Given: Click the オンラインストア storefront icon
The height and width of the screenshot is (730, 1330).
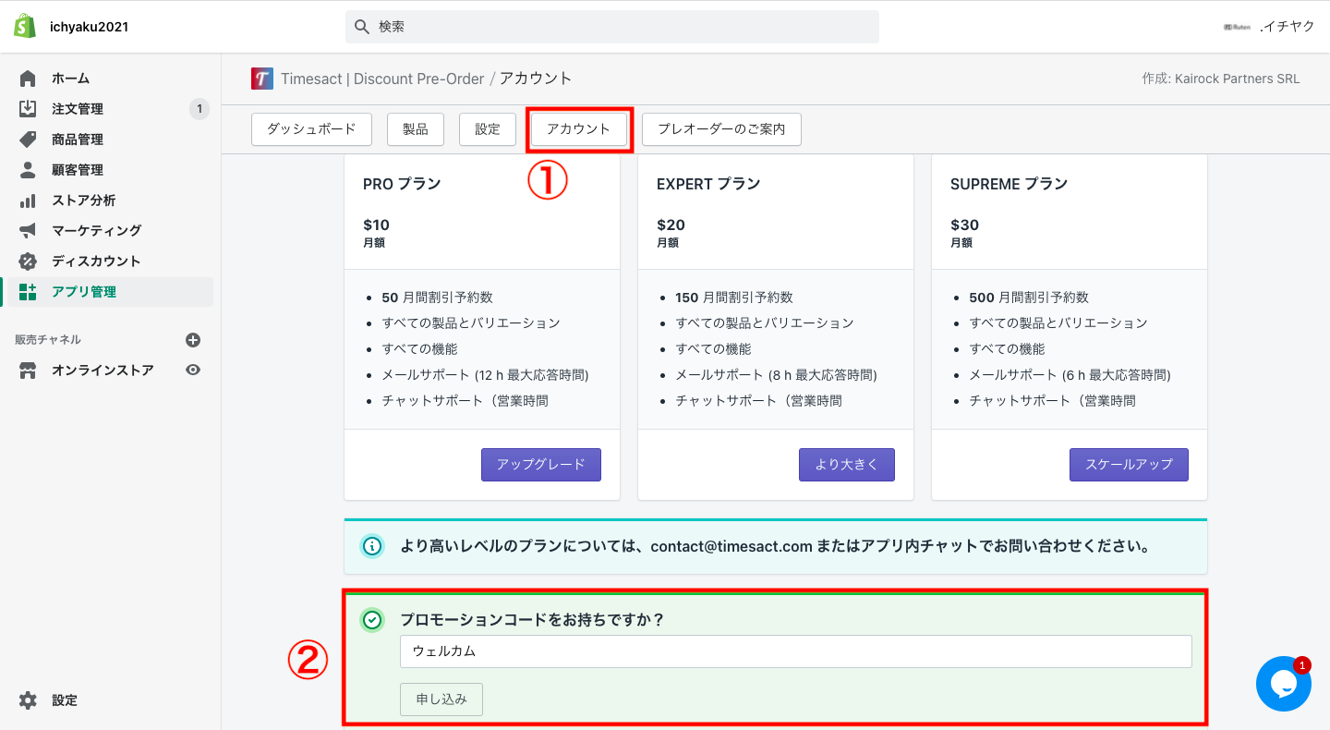Looking at the screenshot, I should point(28,371).
